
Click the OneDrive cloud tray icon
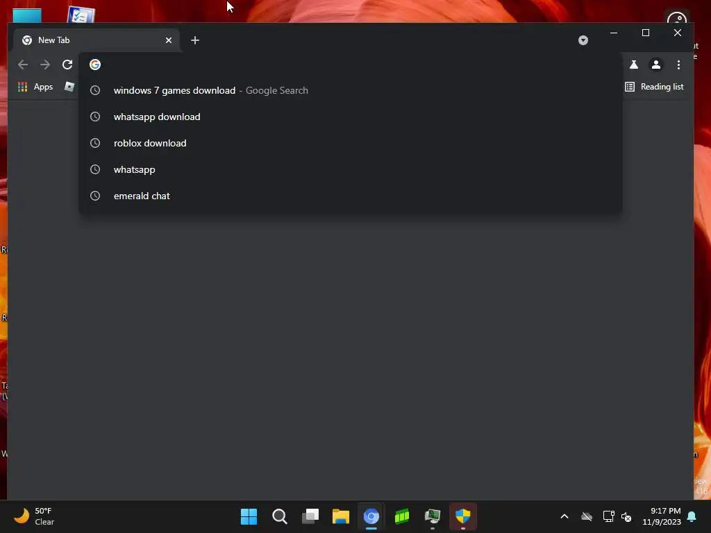click(x=587, y=516)
